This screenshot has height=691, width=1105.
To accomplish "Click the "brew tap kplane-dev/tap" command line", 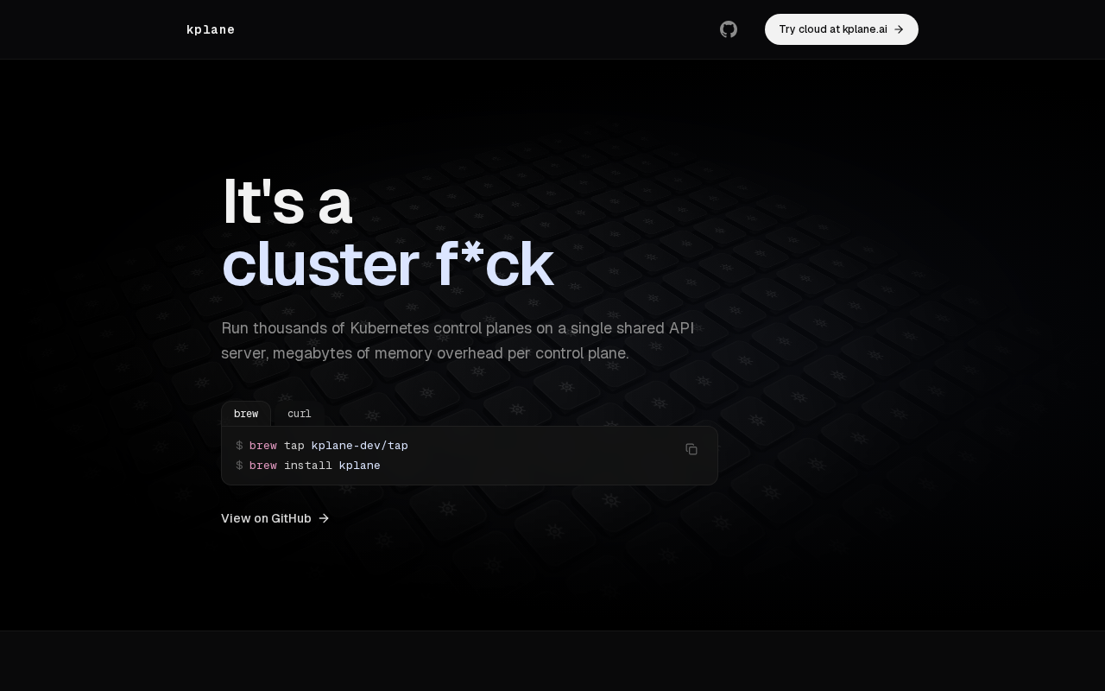I will point(322,446).
